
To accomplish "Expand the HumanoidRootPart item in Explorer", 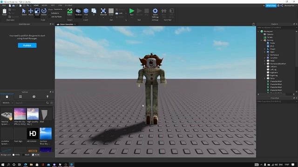I will (265, 64).
